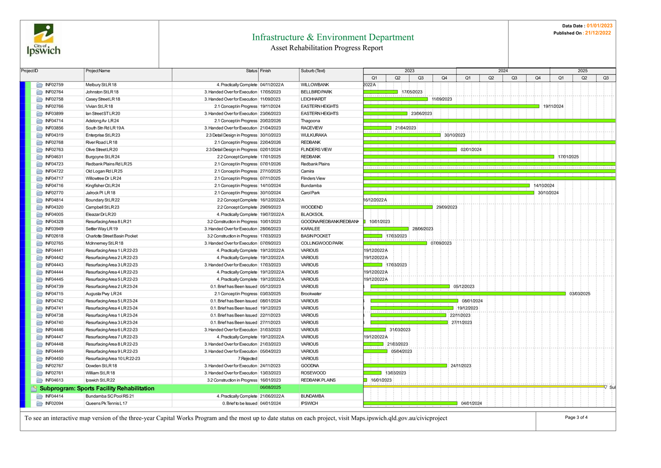Click the 2025 year header in timeline
Viewport: 661px width, 468px height.
pyautogui.click(x=582, y=71)
